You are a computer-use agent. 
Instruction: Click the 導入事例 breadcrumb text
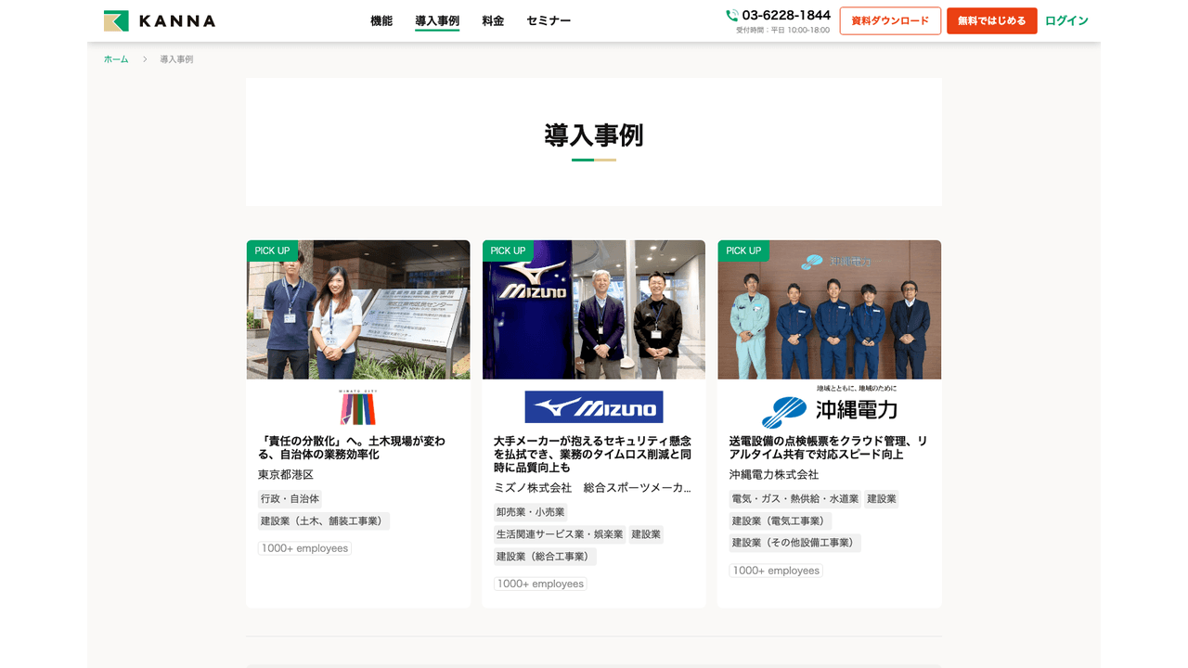point(176,59)
